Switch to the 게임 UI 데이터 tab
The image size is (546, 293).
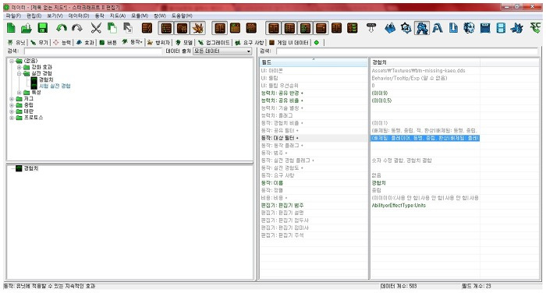tap(289, 42)
